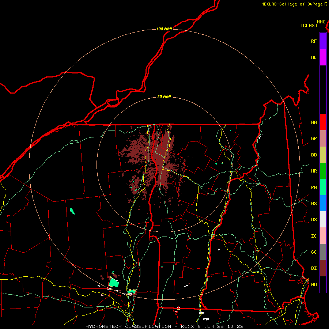Click the "HYDROMETEOR CLASSIFICATION - KCXX" caption

(x=140, y=326)
